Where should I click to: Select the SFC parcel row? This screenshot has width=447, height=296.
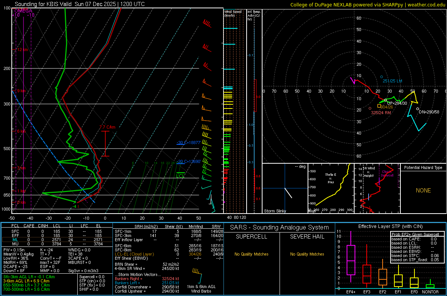tap(56, 231)
